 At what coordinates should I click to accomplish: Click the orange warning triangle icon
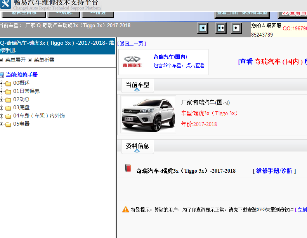125,209
